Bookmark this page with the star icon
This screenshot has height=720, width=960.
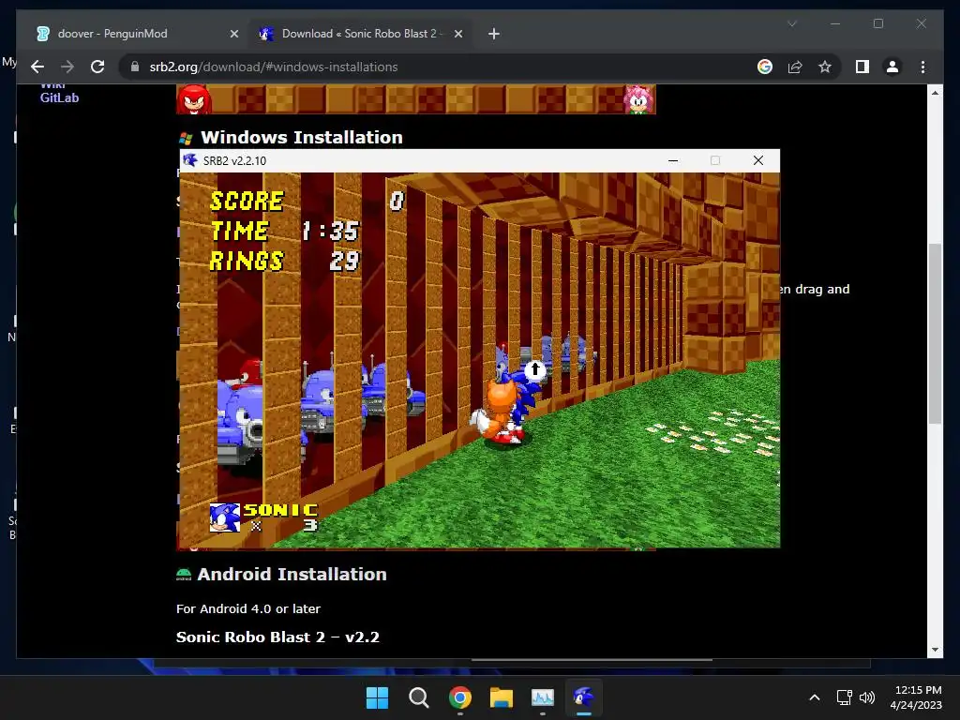click(x=825, y=67)
